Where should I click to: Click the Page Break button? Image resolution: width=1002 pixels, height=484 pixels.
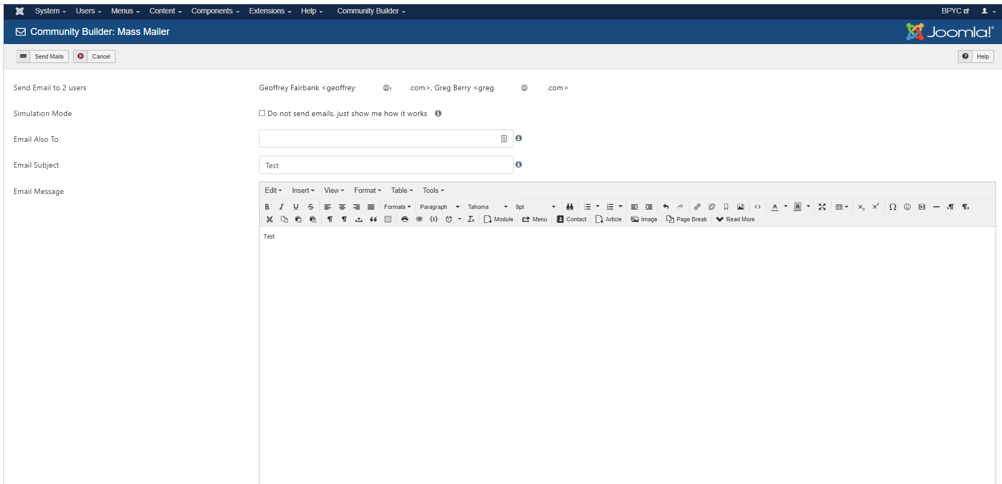(687, 219)
